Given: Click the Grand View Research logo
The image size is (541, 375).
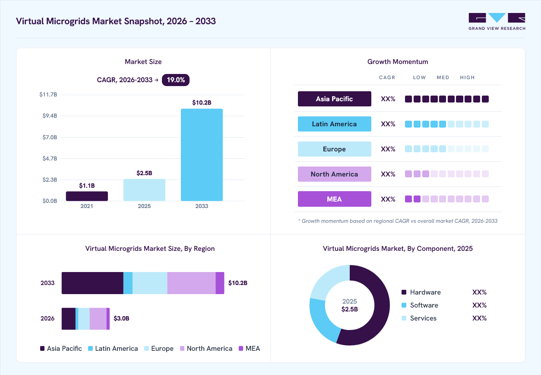Looking at the screenshot, I should point(497,22).
